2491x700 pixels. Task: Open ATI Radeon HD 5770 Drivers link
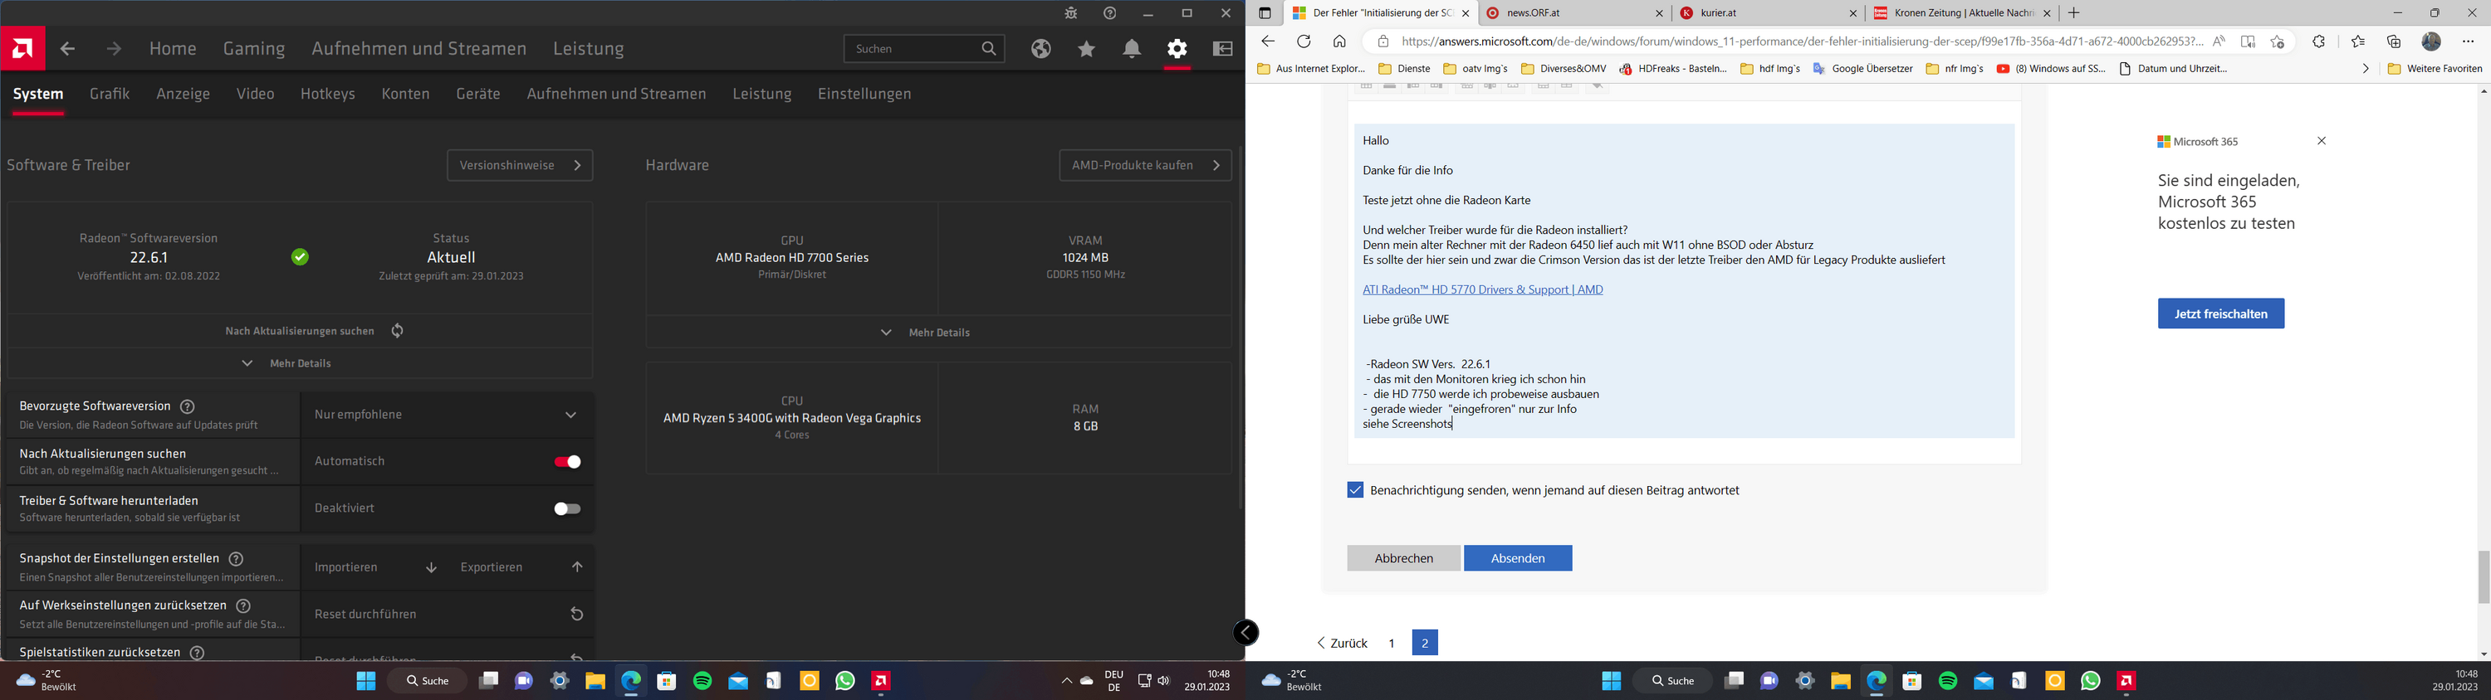[1482, 289]
